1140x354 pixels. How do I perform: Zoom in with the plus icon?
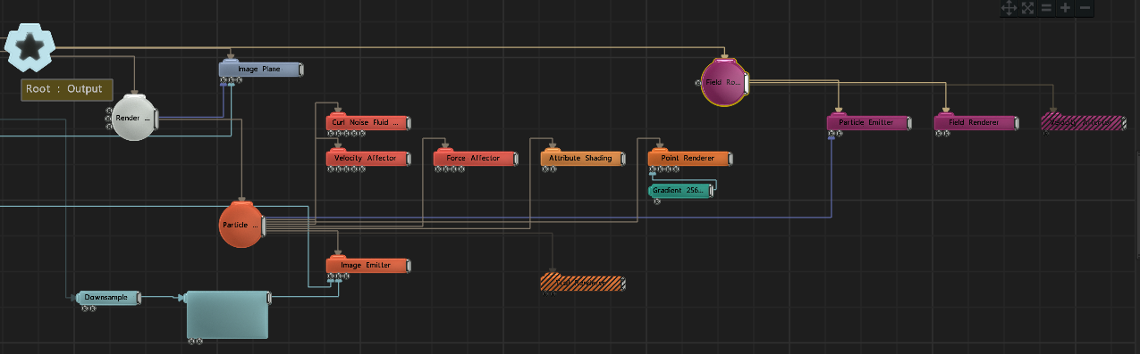[1066, 8]
